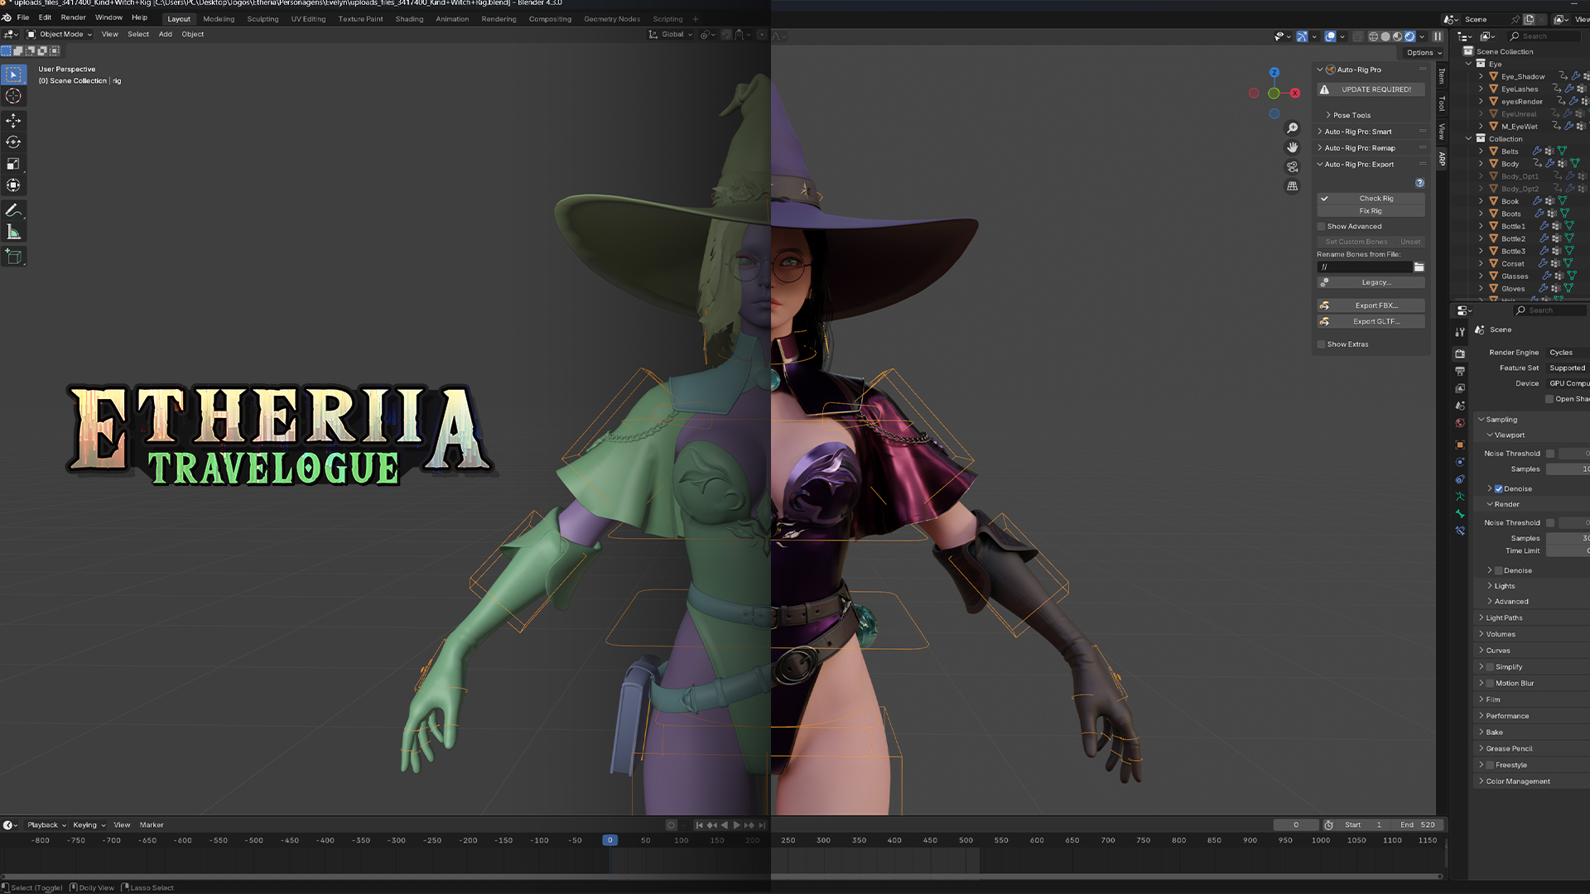
Task: Click the Check Rig button
Action: 1371,199
